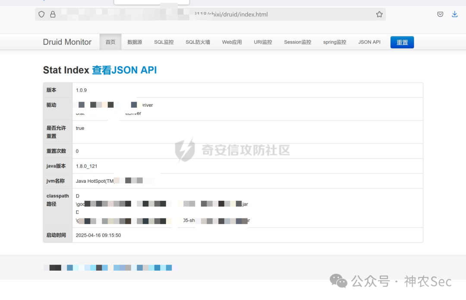Click the 版本 row label
466x300 pixels.
pos(51,90)
